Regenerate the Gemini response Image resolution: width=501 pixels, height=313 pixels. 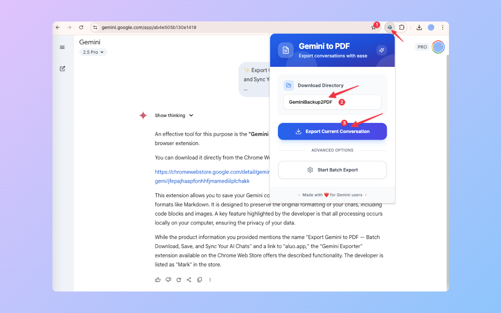click(x=179, y=280)
